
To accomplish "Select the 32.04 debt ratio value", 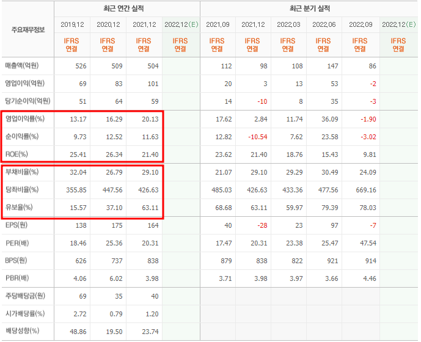I will tap(78, 172).
